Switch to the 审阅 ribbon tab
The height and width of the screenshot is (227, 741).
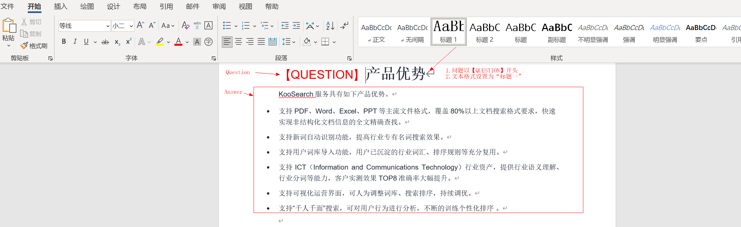[219, 7]
